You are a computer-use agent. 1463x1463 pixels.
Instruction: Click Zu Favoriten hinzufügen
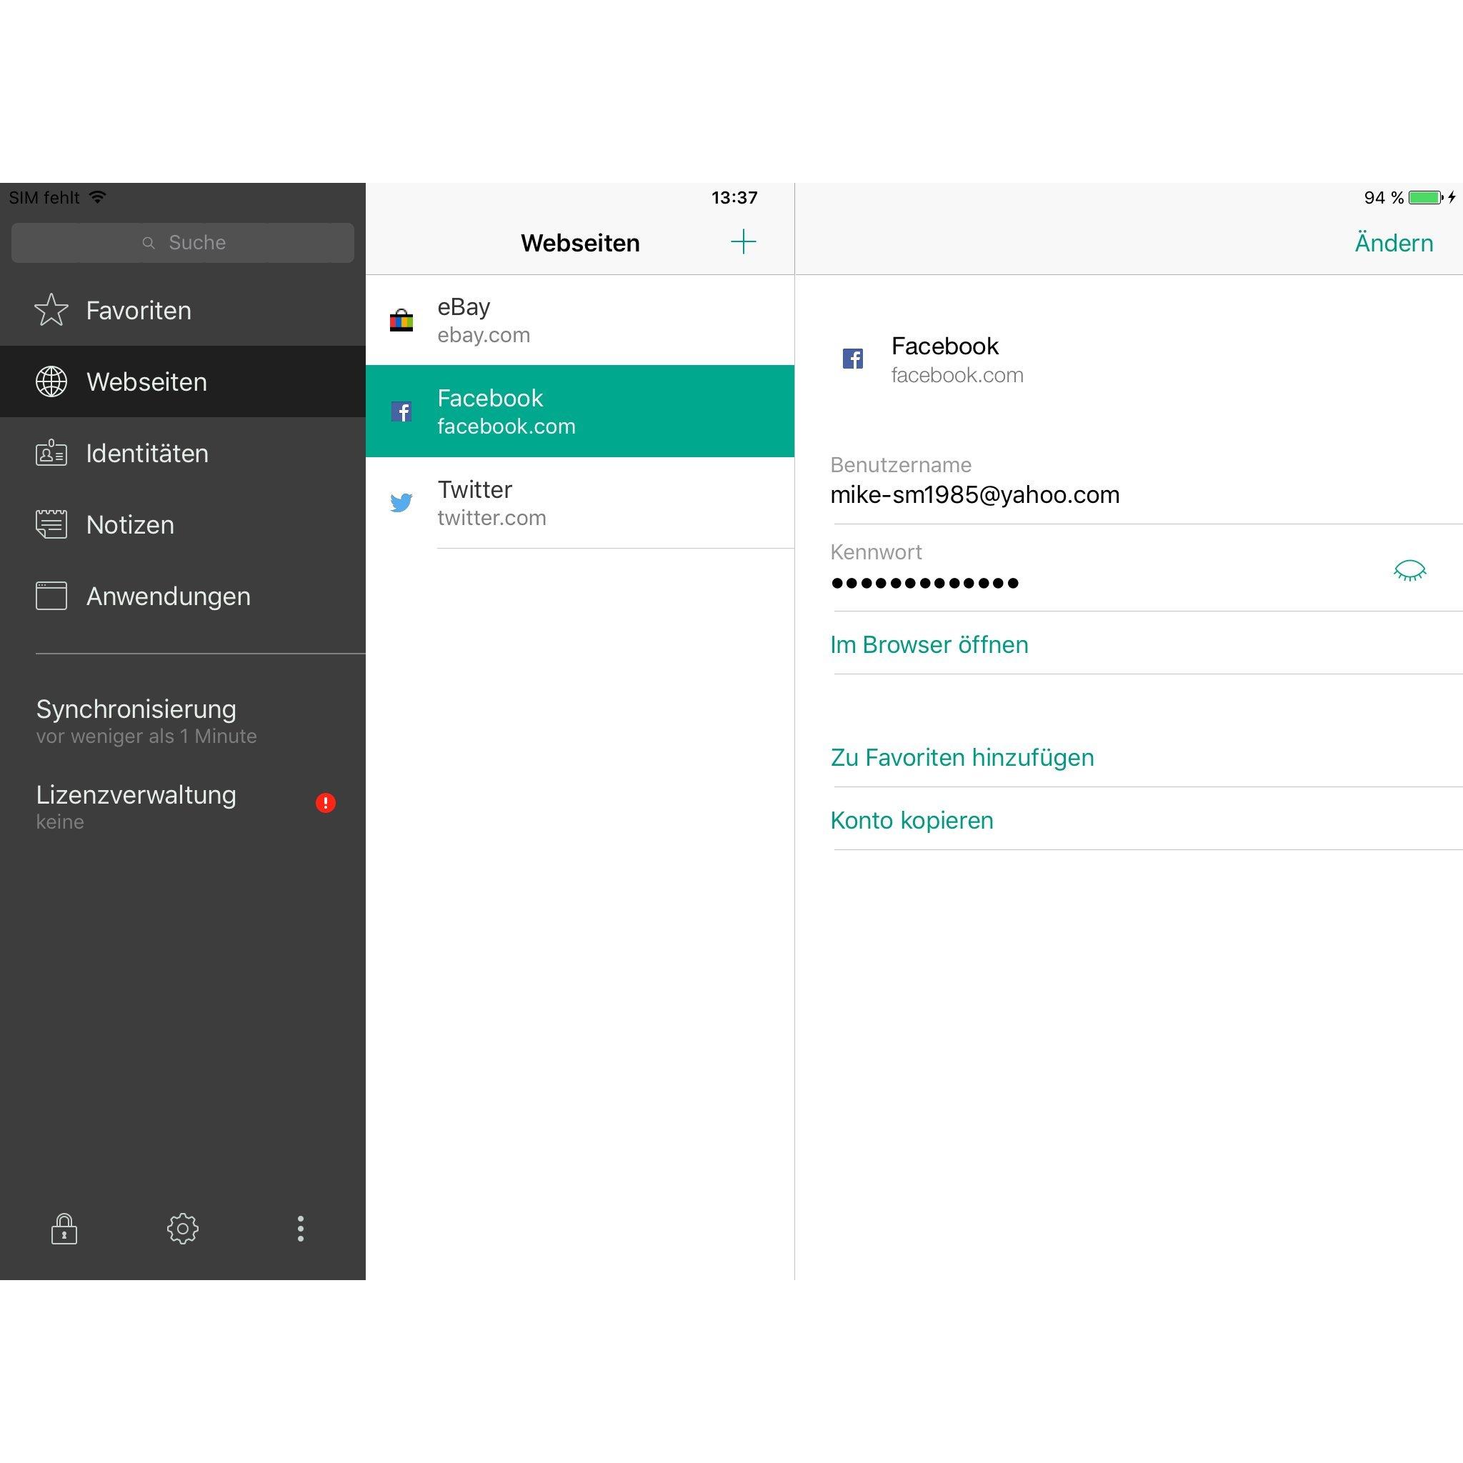pyautogui.click(x=962, y=757)
